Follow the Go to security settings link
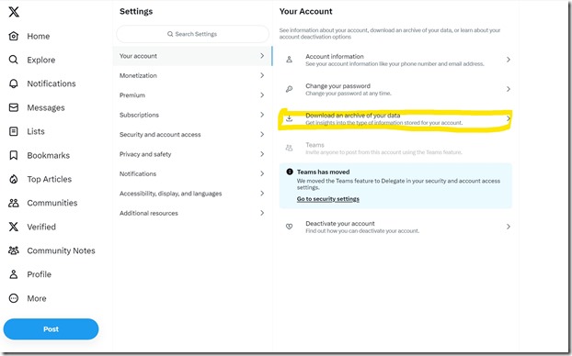 [x=328, y=199]
